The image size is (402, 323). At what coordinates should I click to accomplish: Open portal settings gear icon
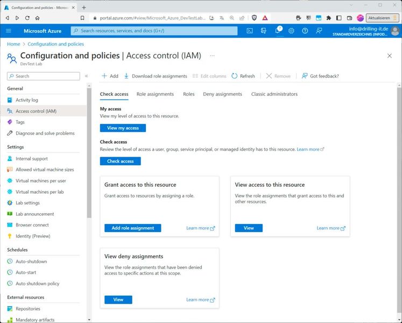pyautogui.click(x=291, y=31)
